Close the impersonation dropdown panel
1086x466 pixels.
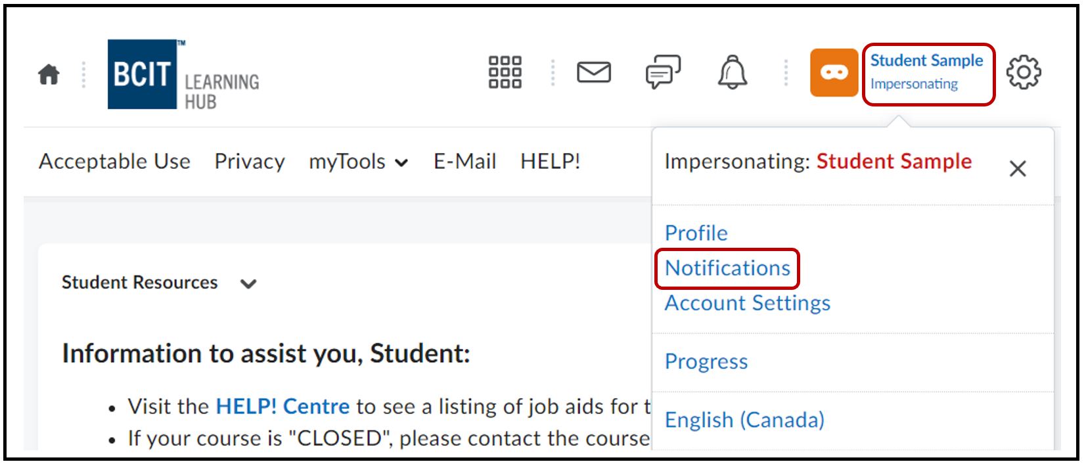[1017, 169]
